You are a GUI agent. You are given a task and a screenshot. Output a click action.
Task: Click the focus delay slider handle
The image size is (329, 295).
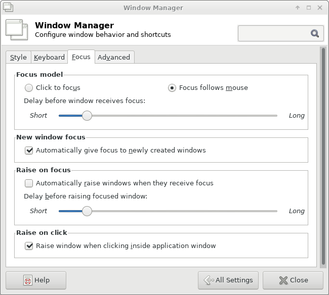pyautogui.click(x=87, y=116)
